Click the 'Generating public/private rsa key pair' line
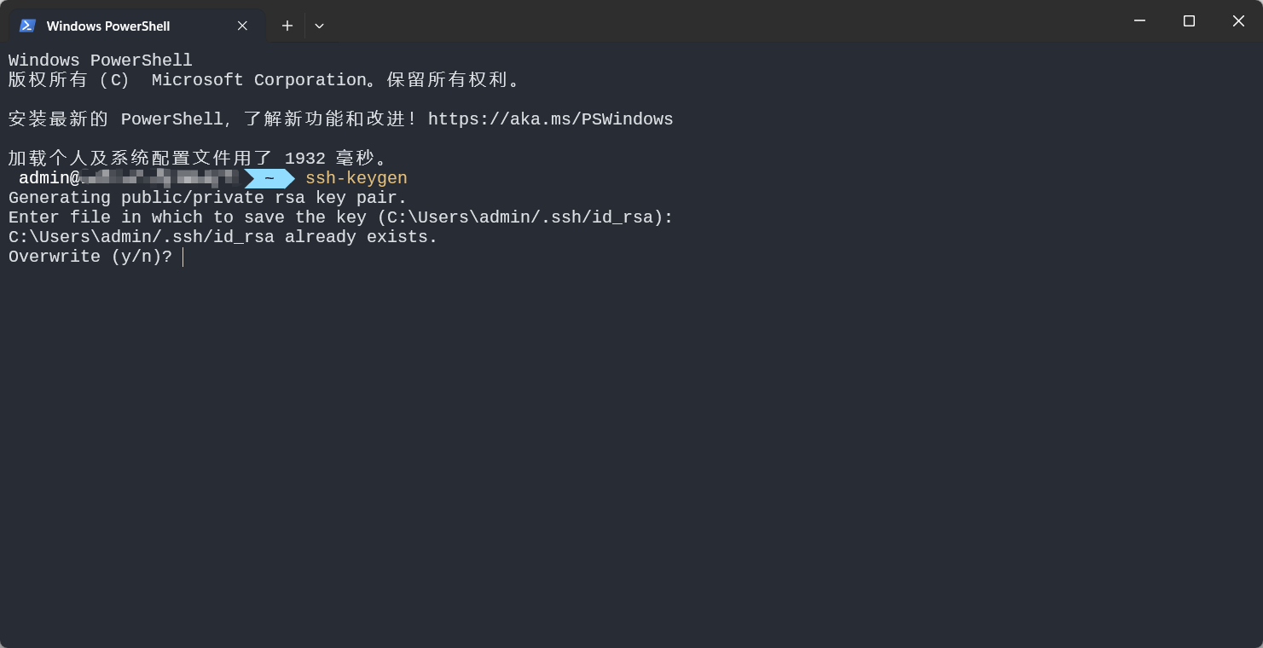1263x648 pixels. point(207,198)
